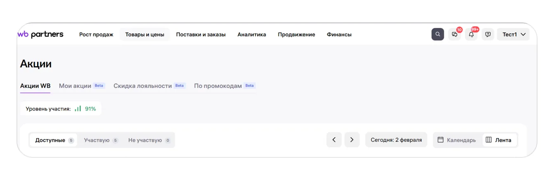554x180 pixels.
Task: Open the Товары и цены menu
Action: coord(145,35)
